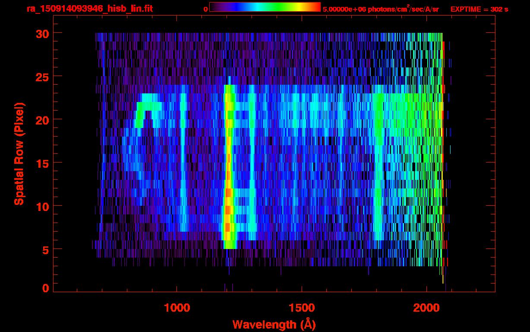Click the rainbow color scale bar

265,7
